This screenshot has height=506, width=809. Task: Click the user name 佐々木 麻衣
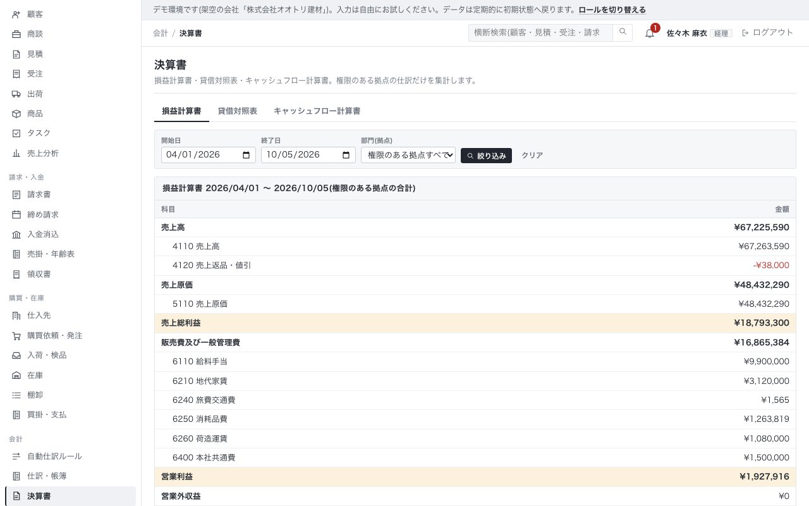(687, 34)
